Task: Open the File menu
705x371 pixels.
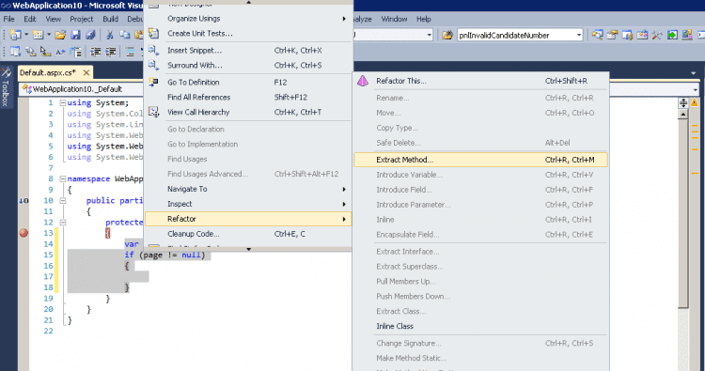Action: pyautogui.click(x=9, y=19)
